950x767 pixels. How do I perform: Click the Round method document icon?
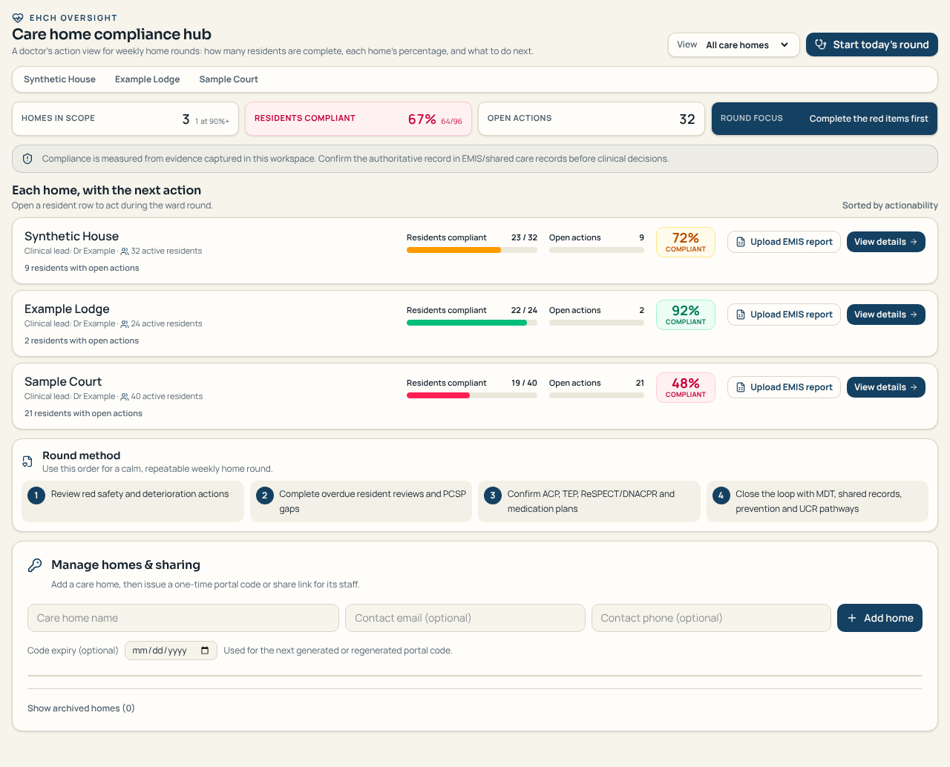(x=27, y=461)
